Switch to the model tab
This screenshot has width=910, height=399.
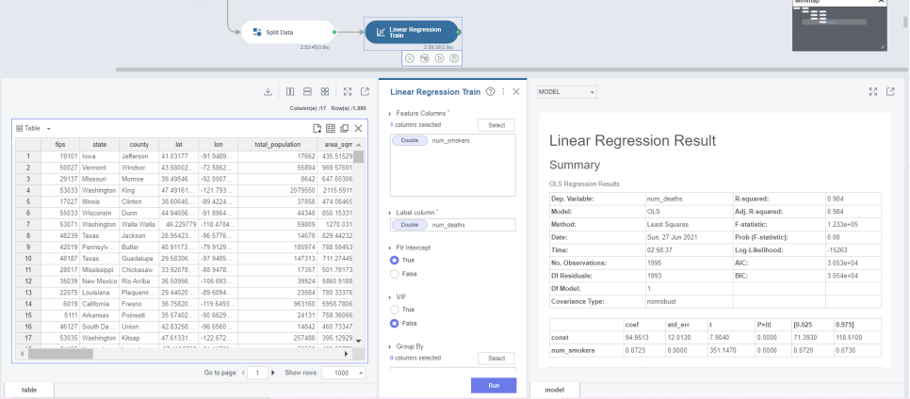point(554,391)
